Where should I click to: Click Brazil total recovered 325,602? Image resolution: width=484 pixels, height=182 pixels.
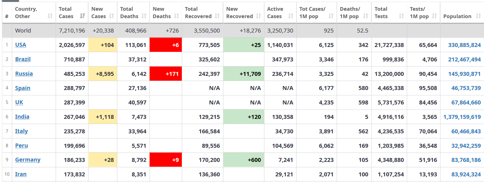209,59
